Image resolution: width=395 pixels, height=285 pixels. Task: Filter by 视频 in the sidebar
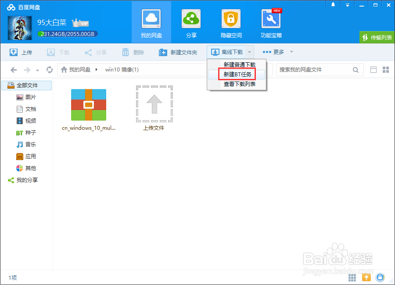coord(26,121)
